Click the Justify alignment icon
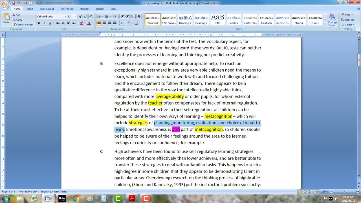Image resolution: width=361 pixels, height=203 pixels. pyautogui.click(x=115, y=23)
